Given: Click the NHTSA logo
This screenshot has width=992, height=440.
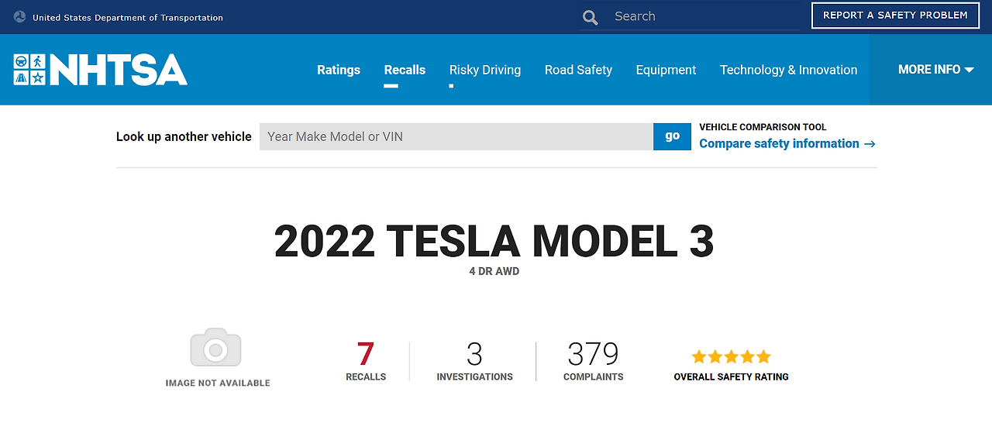Looking at the screenshot, I should [101, 70].
